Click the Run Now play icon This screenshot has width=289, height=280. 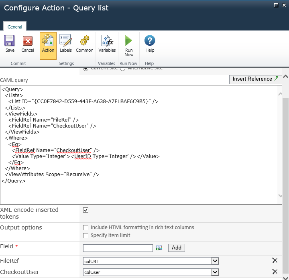coord(129,41)
